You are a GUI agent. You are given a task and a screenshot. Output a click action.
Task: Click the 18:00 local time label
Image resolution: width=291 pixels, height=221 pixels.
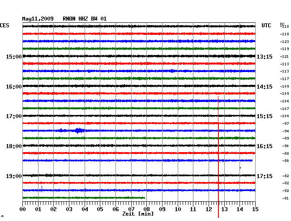[14, 146]
